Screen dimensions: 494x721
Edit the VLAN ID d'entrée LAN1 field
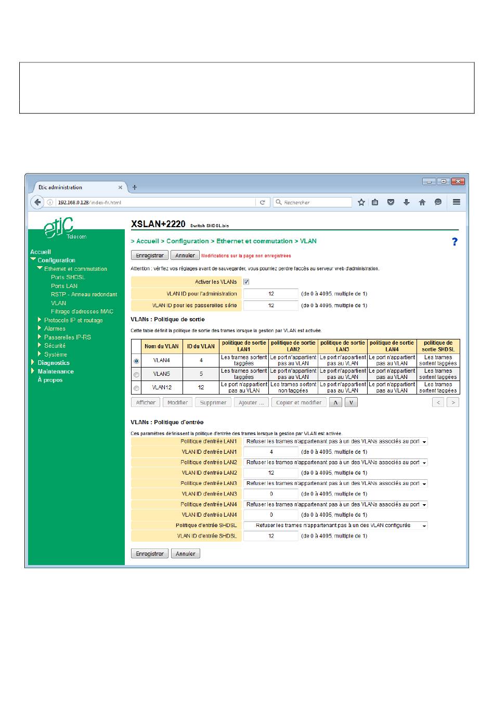271,452
